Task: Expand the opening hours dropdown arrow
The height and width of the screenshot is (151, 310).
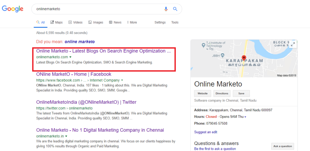Action: [246, 117]
